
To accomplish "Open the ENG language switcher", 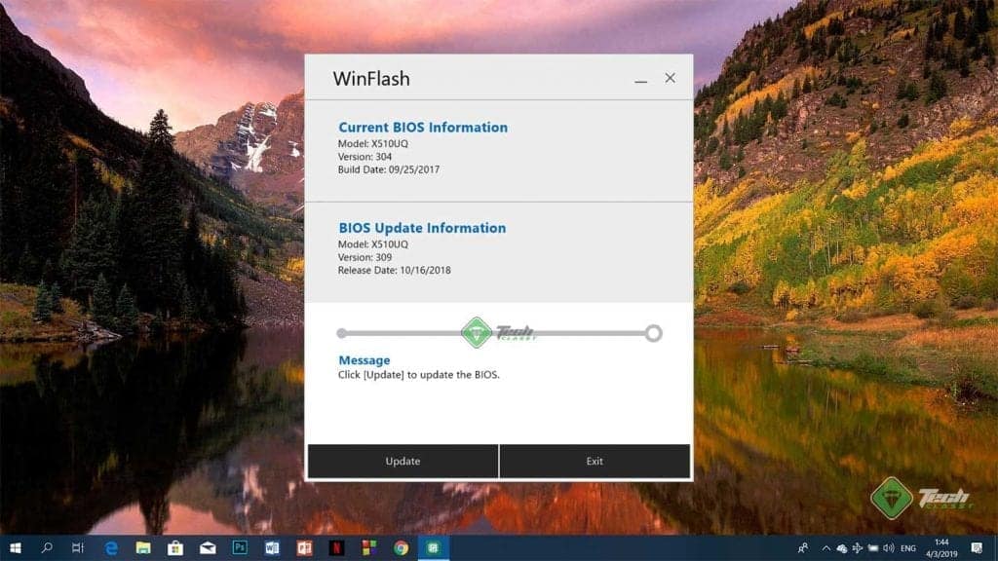I will 908,547.
